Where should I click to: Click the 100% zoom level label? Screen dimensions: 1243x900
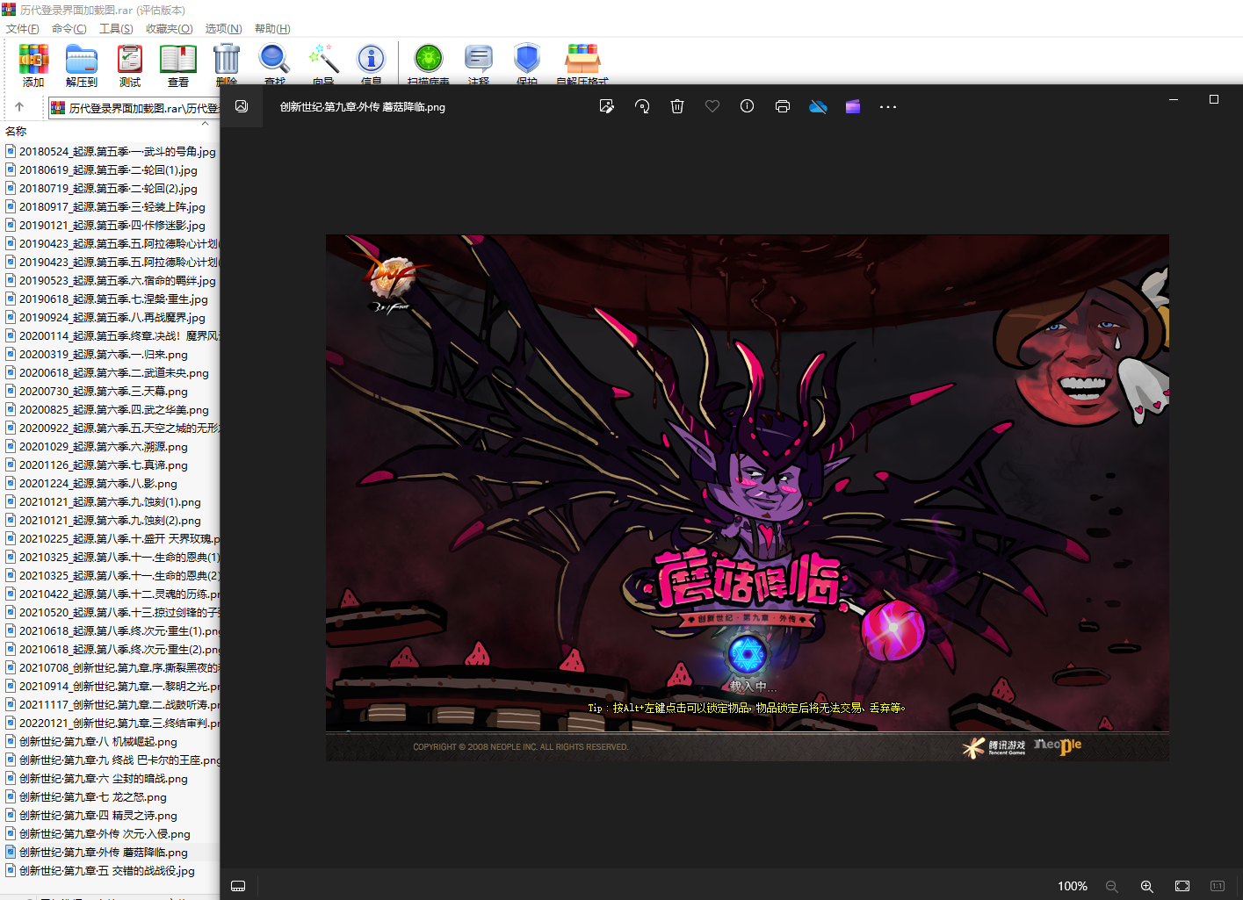click(1073, 886)
